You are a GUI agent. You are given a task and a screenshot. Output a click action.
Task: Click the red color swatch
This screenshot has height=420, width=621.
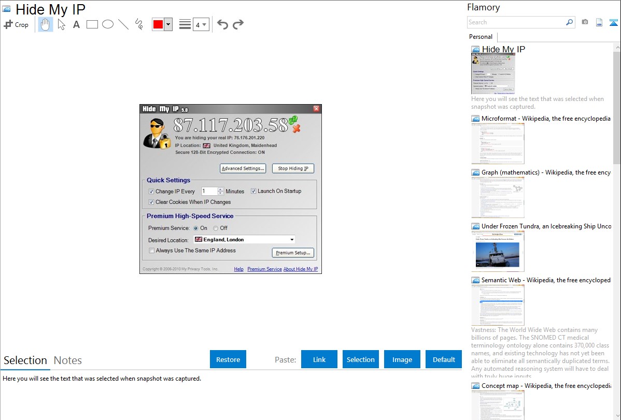158,24
